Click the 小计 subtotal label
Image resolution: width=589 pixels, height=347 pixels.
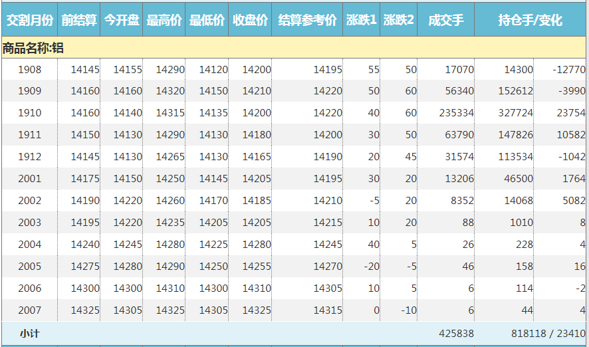click(29, 334)
